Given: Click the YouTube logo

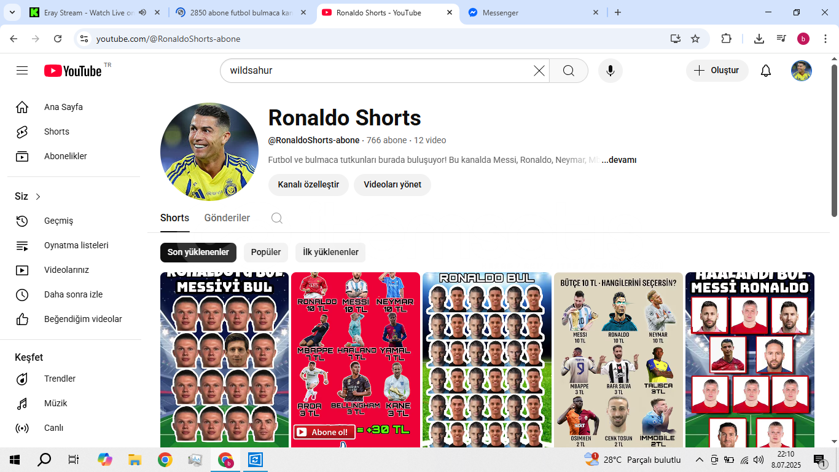Looking at the screenshot, I should (72, 71).
